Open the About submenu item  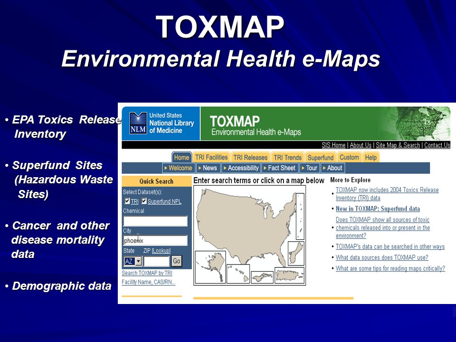coord(332,168)
